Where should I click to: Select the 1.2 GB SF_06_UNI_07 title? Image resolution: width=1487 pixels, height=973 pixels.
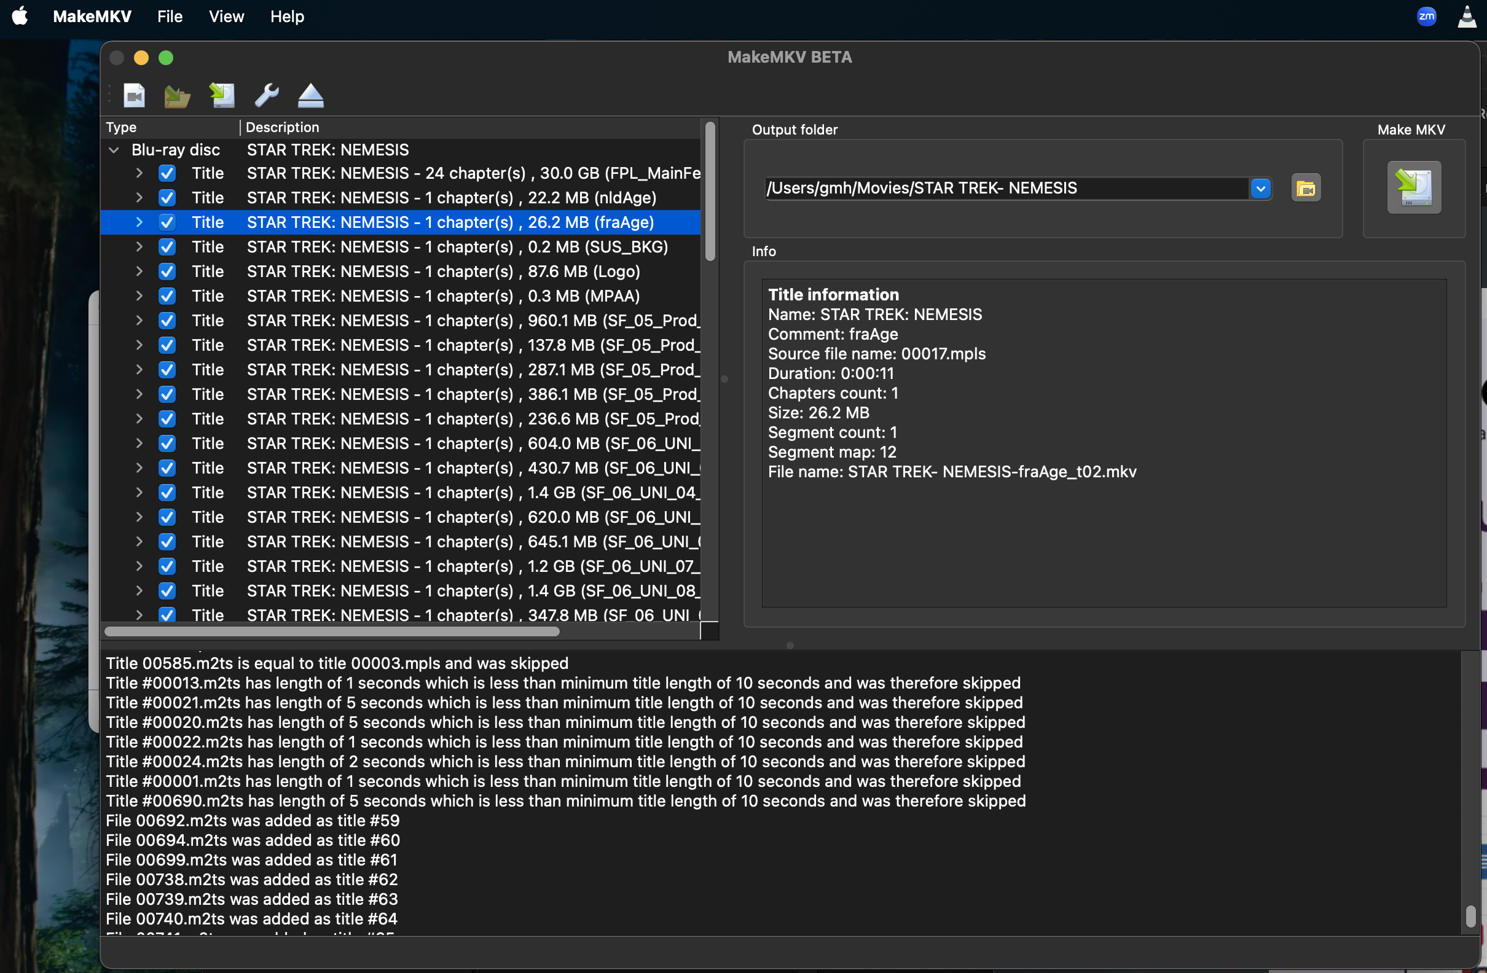(401, 566)
